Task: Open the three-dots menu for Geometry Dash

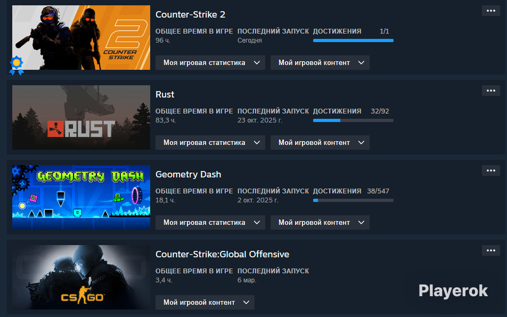Action: click(491, 170)
